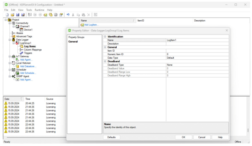Screen dimensions: 252x146
Task: Collapse the Connectivity tree node
Action: (10, 23)
